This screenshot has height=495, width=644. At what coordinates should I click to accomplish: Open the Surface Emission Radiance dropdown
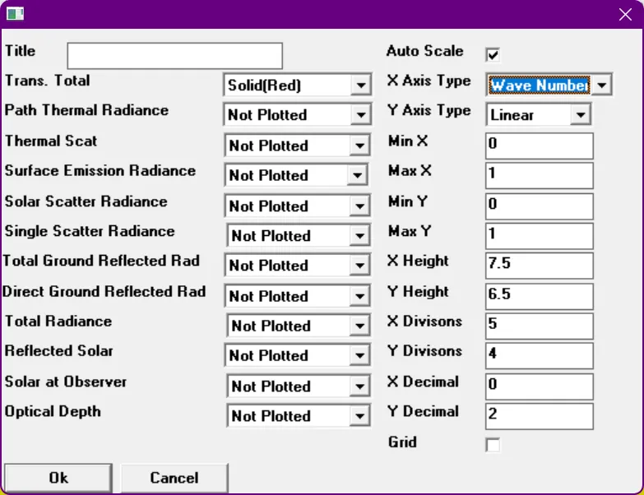coord(356,176)
